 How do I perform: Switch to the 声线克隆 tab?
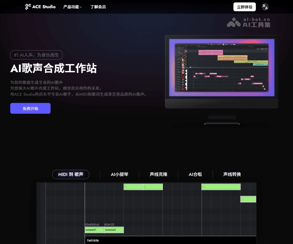pyautogui.click(x=159, y=174)
